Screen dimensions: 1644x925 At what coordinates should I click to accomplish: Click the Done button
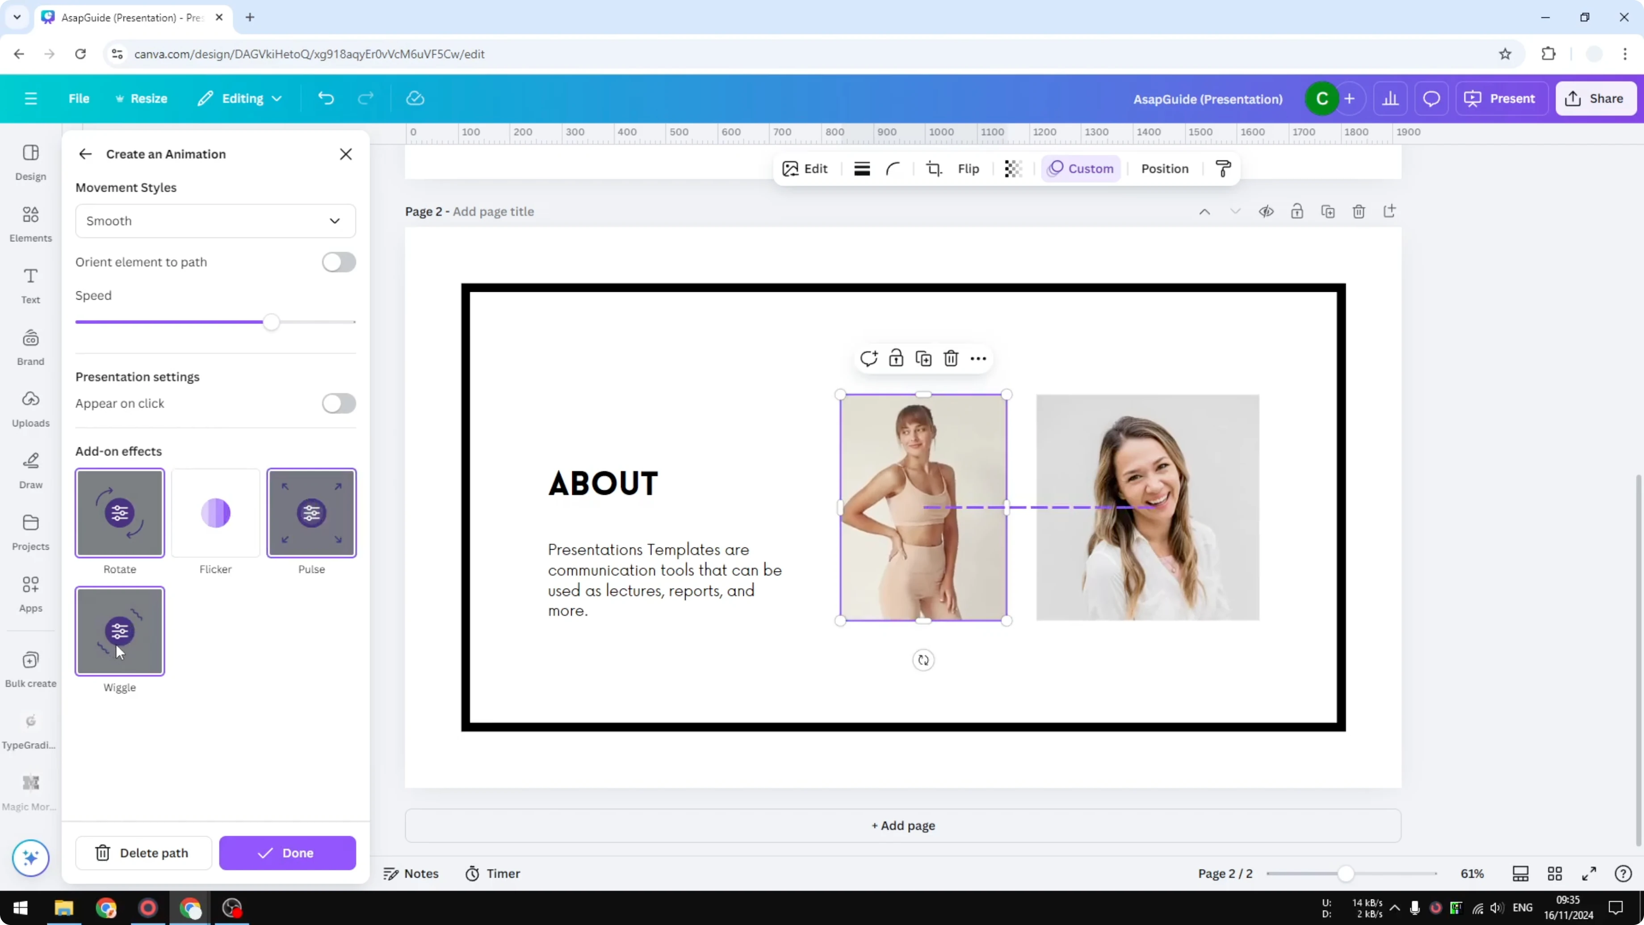click(x=287, y=853)
